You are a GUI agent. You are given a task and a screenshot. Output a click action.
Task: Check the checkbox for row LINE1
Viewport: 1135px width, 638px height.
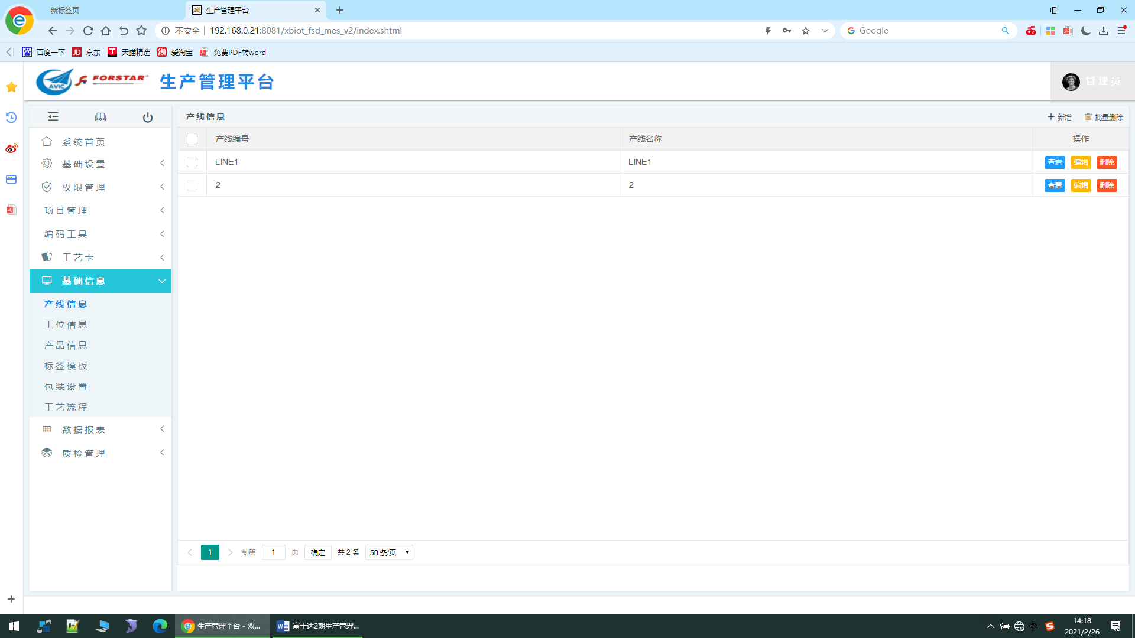coord(192,162)
